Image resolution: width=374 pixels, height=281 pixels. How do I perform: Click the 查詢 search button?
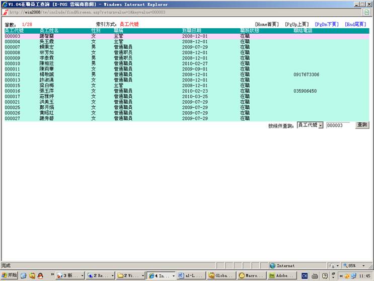pyautogui.click(x=362, y=125)
